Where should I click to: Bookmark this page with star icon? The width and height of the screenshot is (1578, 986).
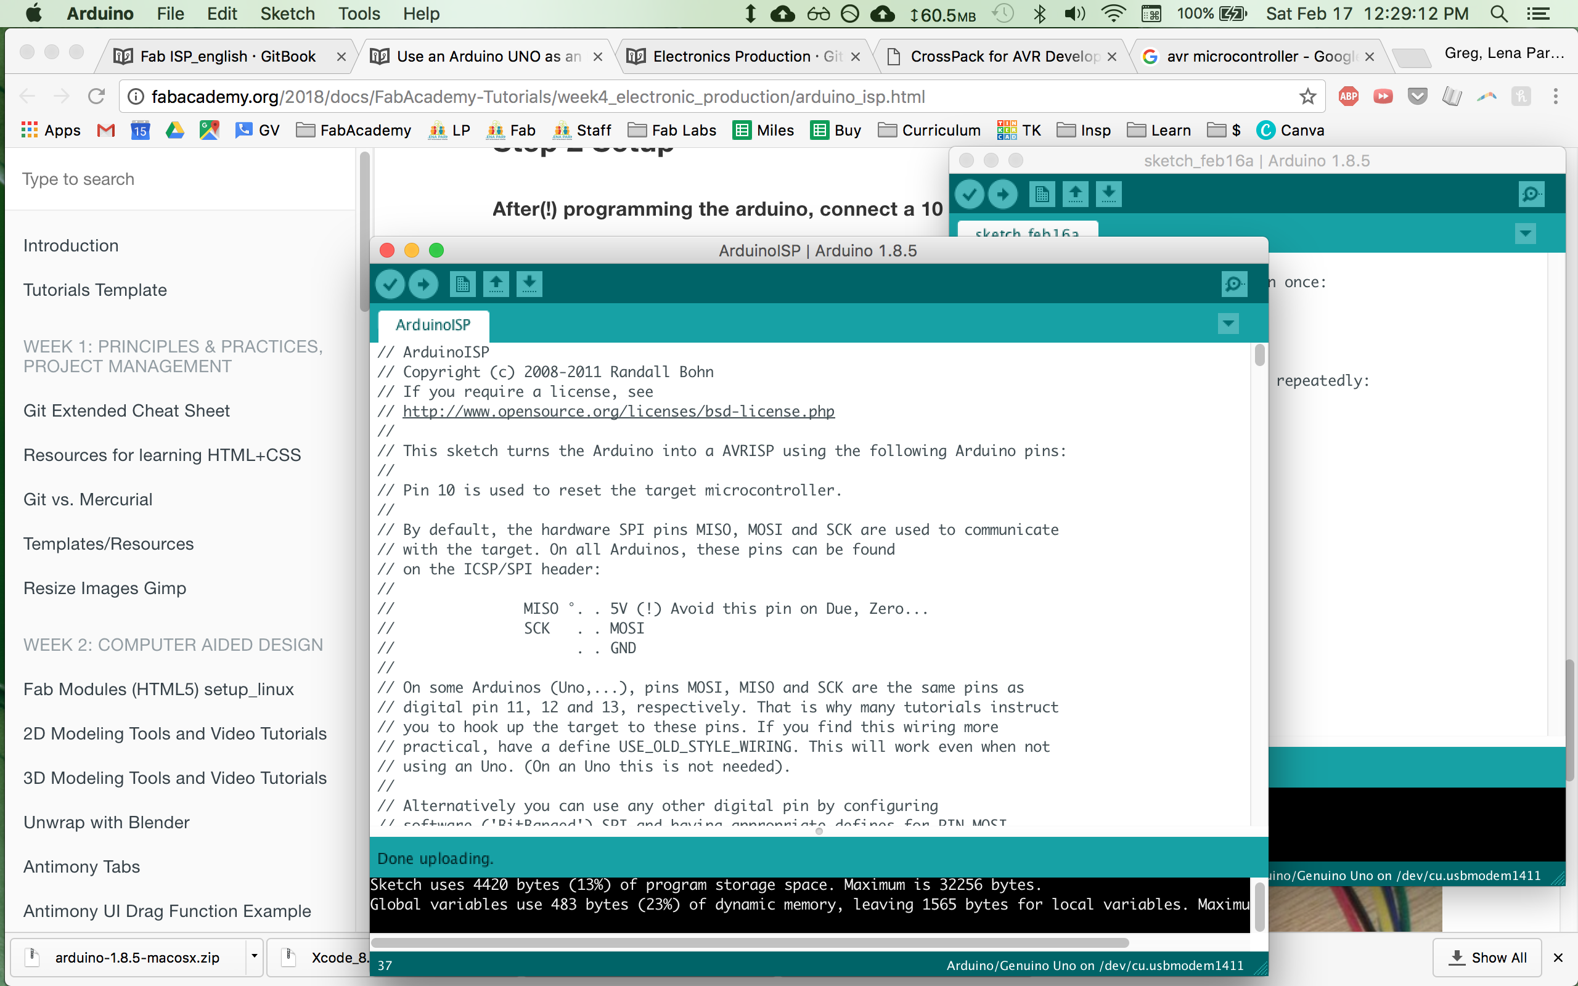pos(1307,97)
